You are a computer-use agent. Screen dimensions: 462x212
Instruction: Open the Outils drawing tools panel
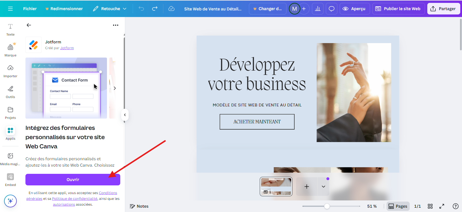(10, 92)
